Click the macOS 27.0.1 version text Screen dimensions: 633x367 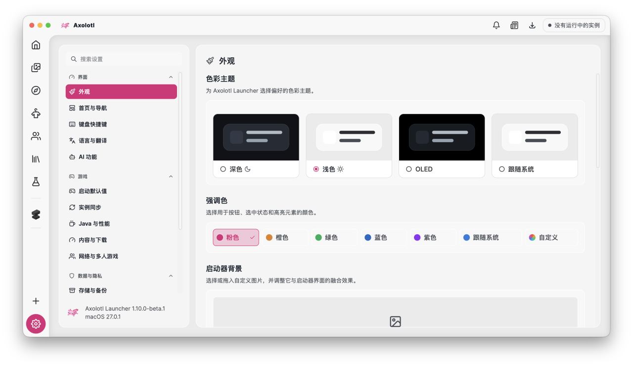click(103, 317)
